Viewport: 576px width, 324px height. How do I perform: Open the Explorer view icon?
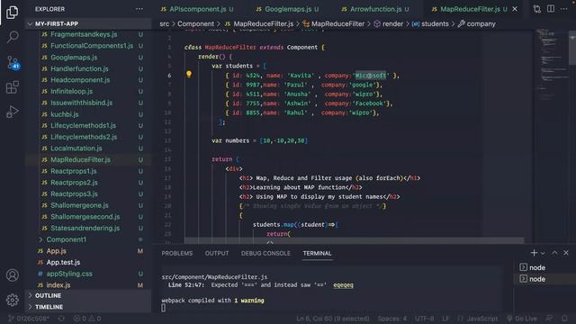(x=12, y=13)
